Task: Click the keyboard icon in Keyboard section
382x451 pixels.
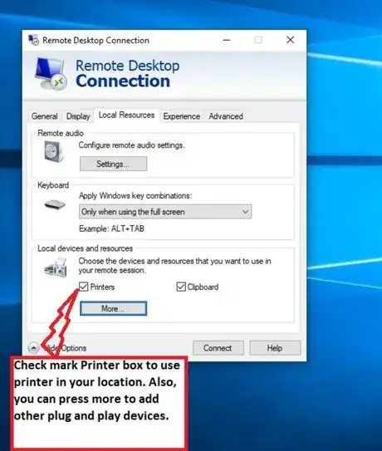Action: pos(55,205)
